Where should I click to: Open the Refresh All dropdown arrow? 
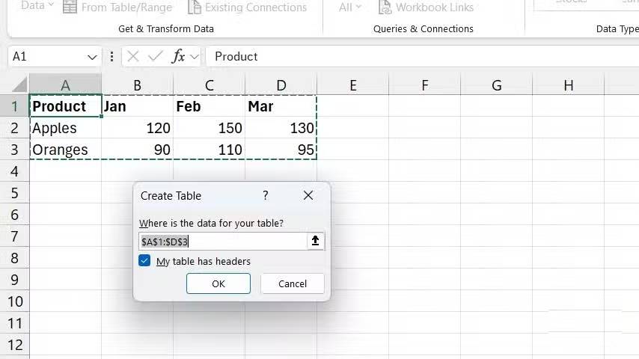[x=358, y=7]
